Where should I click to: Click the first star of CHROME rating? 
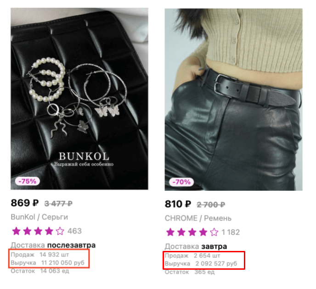(x=170, y=232)
